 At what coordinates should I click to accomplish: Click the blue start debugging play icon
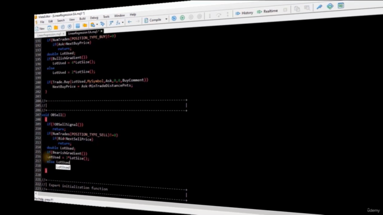[x=174, y=19]
